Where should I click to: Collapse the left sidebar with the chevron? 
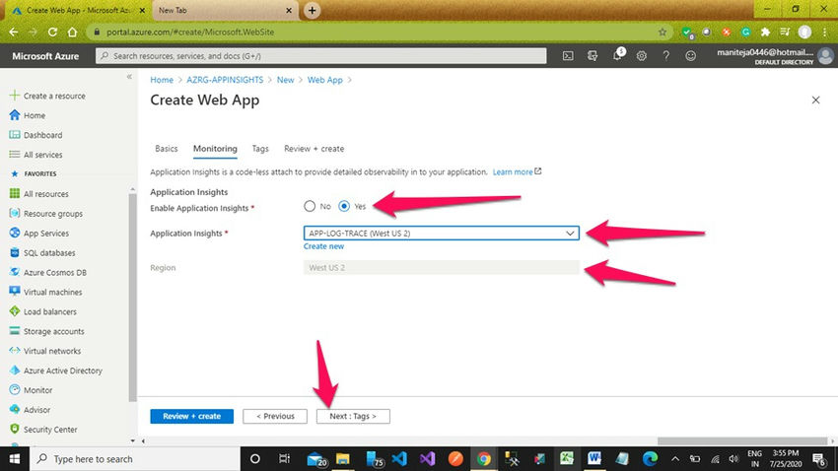pos(129,77)
